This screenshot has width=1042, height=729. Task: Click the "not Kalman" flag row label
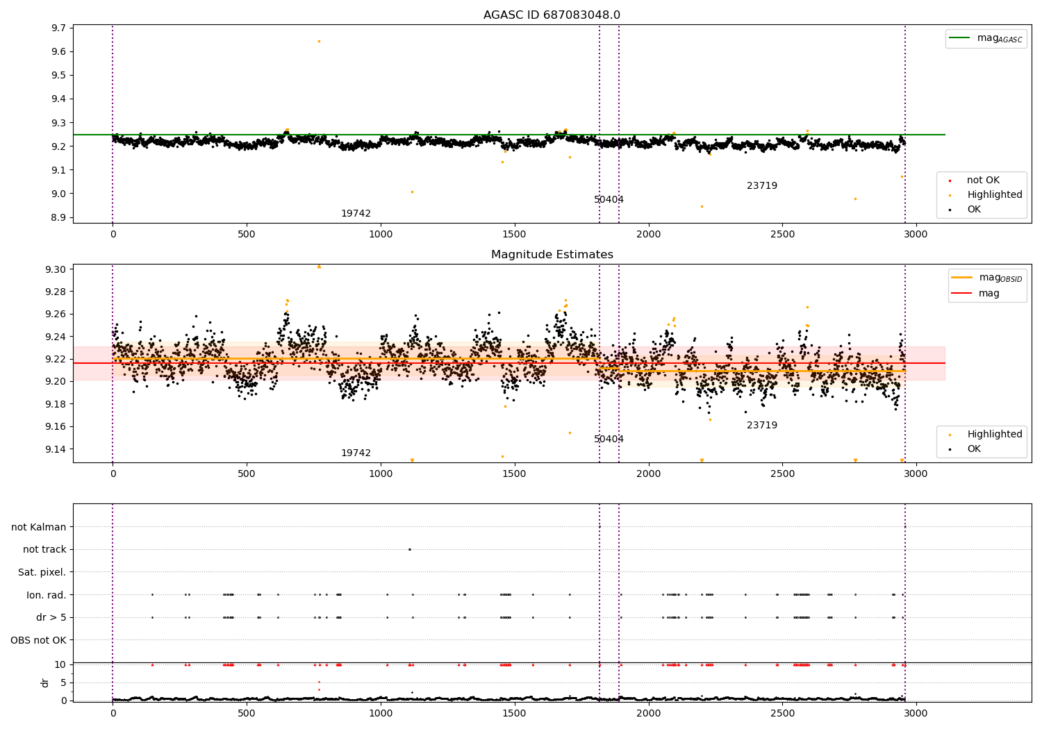[x=39, y=527]
